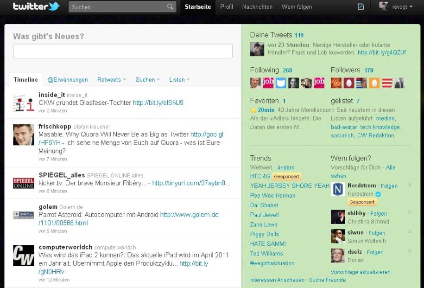424x288 pixels.
Task: Expand the Retweets dropdown tab
Action: pos(111,80)
